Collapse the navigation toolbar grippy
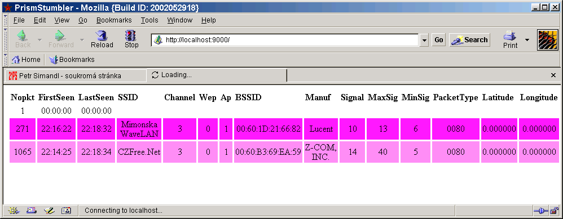Viewport: 563px width, 219px height. click(6, 39)
